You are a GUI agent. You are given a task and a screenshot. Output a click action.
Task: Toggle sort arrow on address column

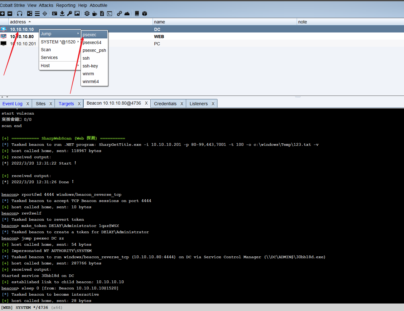30,22
